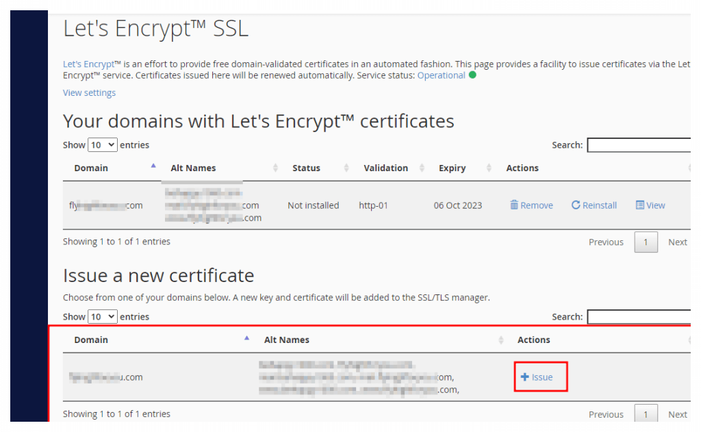
Task: Focus the Issue a new certificate Search field
Action: tap(639, 316)
